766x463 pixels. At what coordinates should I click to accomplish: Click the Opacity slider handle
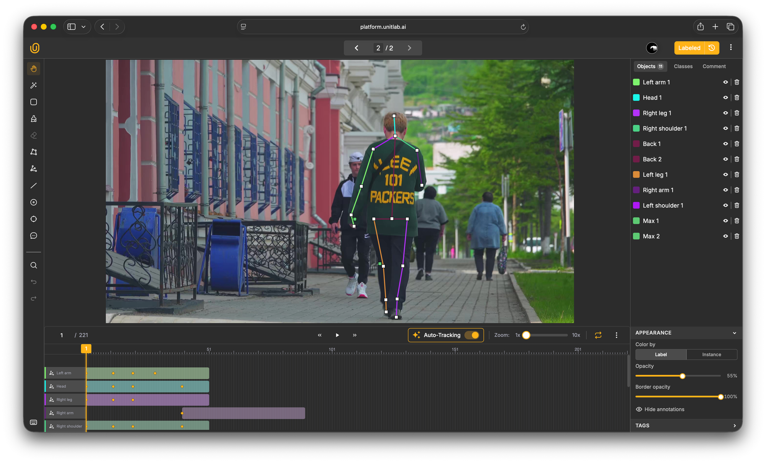point(683,376)
